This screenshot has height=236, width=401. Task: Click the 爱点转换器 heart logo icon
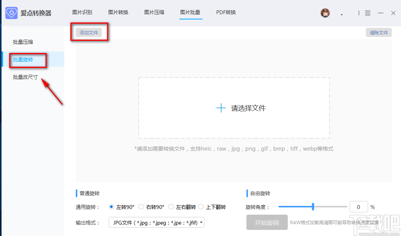coord(11,13)
